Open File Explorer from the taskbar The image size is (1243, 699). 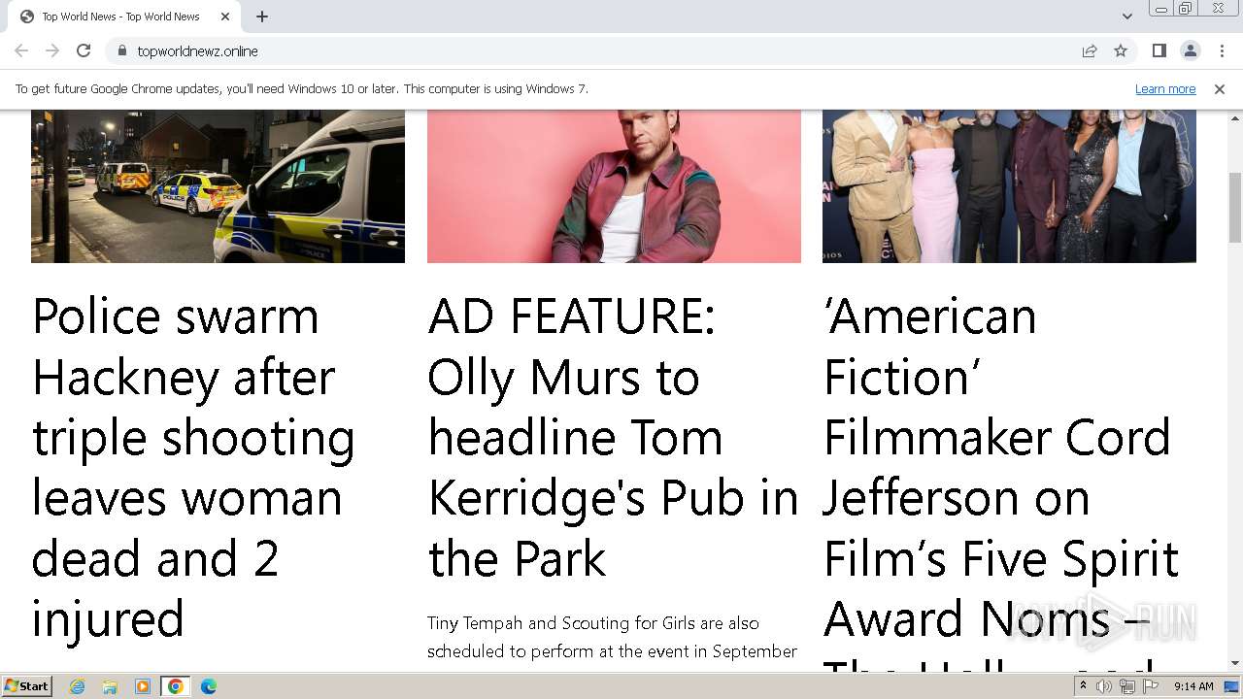point(110,686)
